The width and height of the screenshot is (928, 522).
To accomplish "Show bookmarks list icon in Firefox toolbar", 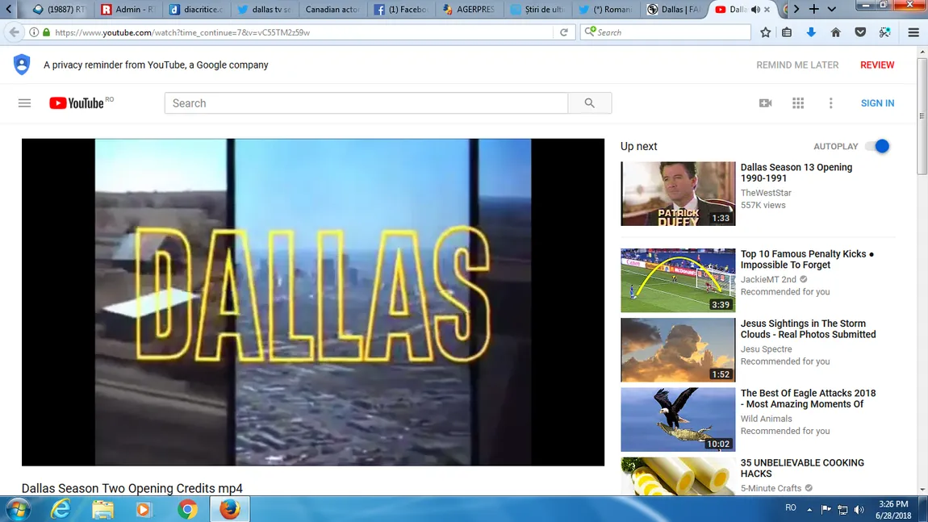I will pyautogui.click(x=787, y=32).
